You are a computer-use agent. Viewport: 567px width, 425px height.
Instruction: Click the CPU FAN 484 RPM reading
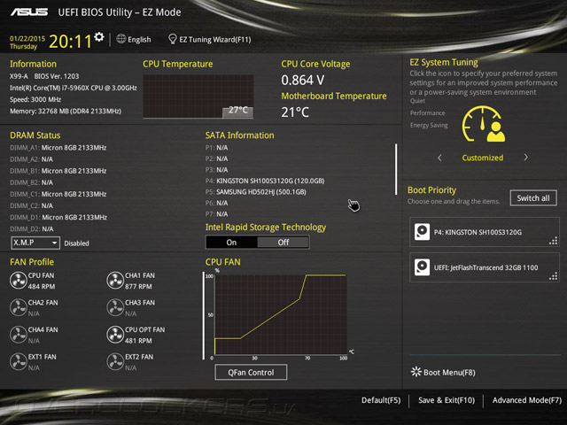[x=42, y=287]
